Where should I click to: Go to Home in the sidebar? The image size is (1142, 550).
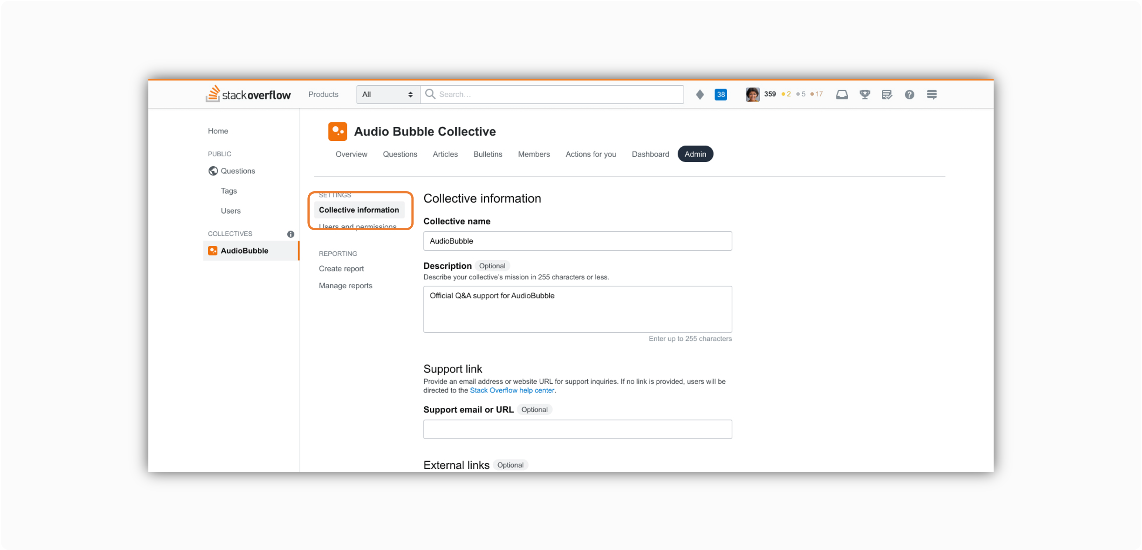point(218,131)
